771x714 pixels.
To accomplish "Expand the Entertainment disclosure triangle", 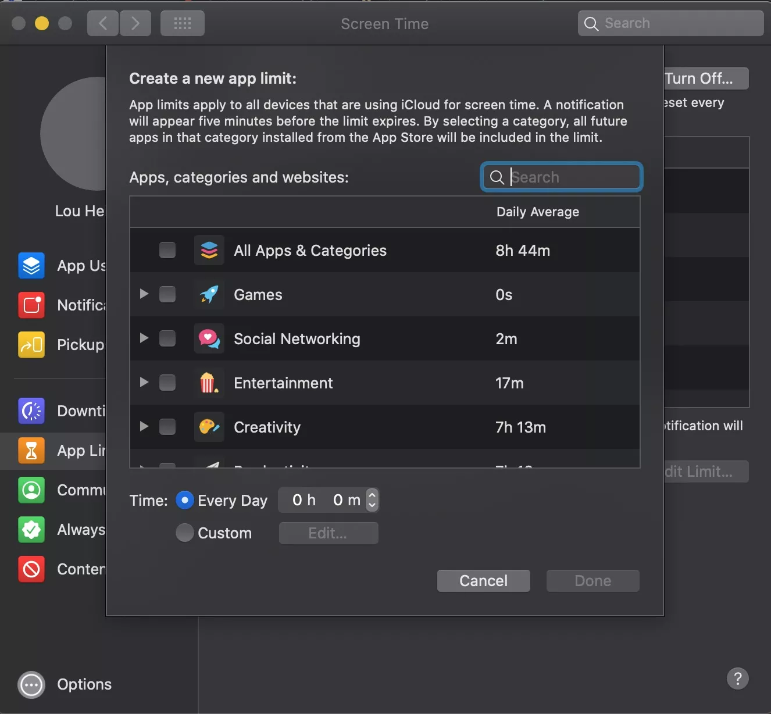I will coord(144,383).
